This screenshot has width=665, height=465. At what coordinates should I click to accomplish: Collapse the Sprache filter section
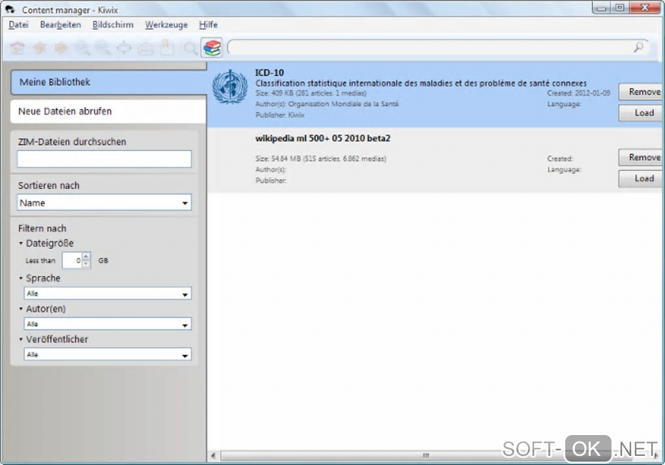(21, 278)
